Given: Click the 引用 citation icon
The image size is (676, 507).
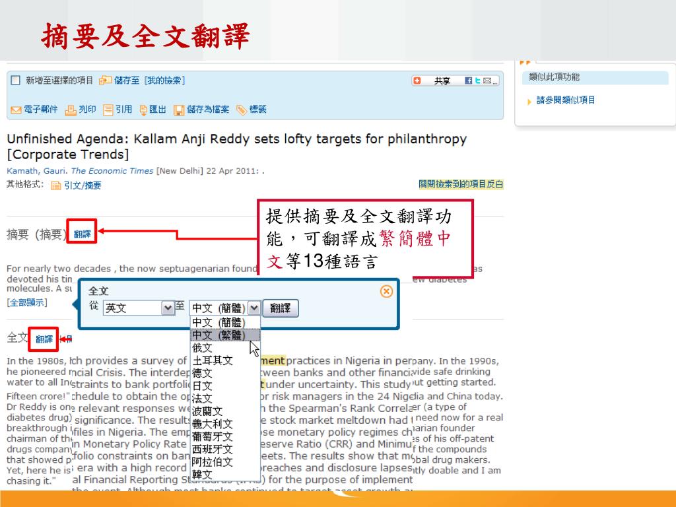Looking at the screenshot, I should pyautogui.click(x=108, y=110).
